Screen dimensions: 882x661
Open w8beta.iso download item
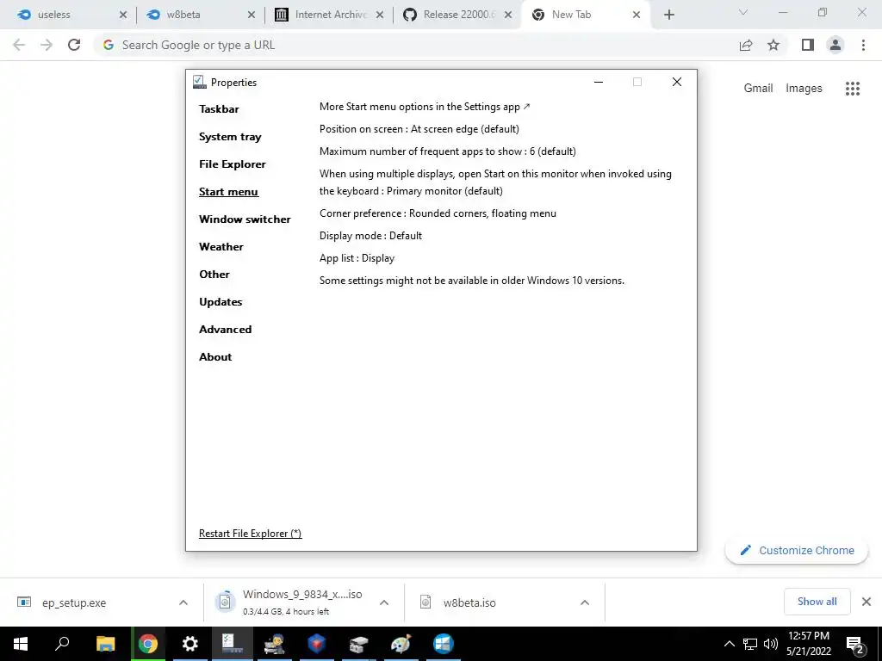[469, 602]
